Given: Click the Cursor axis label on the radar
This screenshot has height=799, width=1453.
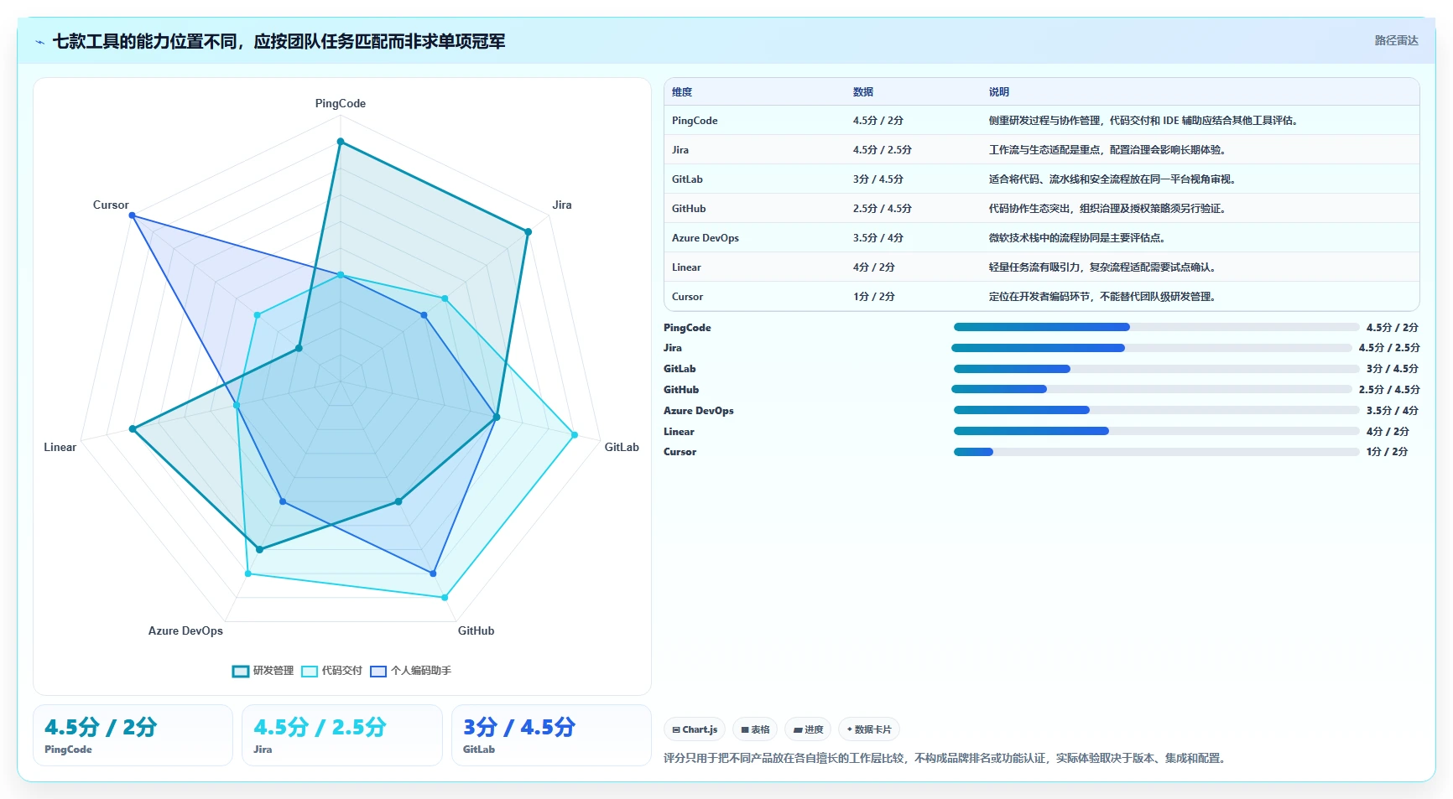Looking at the screenshot, I should (x=111, y=205).
